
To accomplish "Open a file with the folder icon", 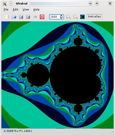I will 14,17.
